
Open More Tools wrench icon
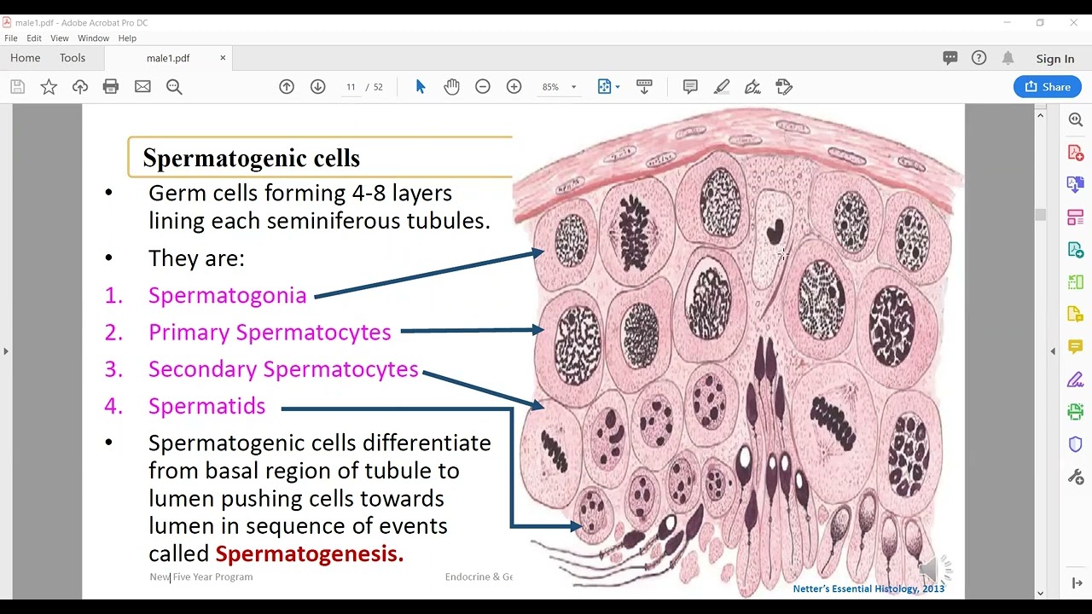tap(1076, 477)
